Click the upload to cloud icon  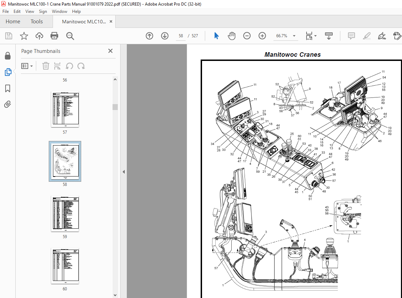tap(39, 36)
